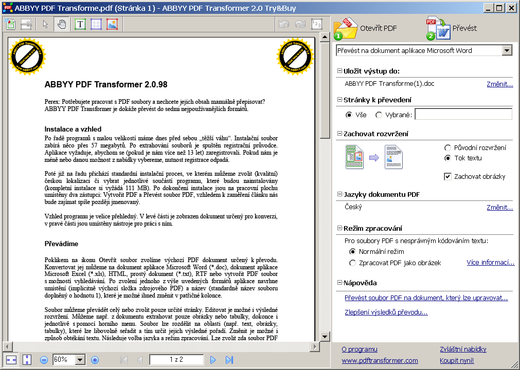Click the selected pages input field
This screenshot has height=370, width=520.
463,114
